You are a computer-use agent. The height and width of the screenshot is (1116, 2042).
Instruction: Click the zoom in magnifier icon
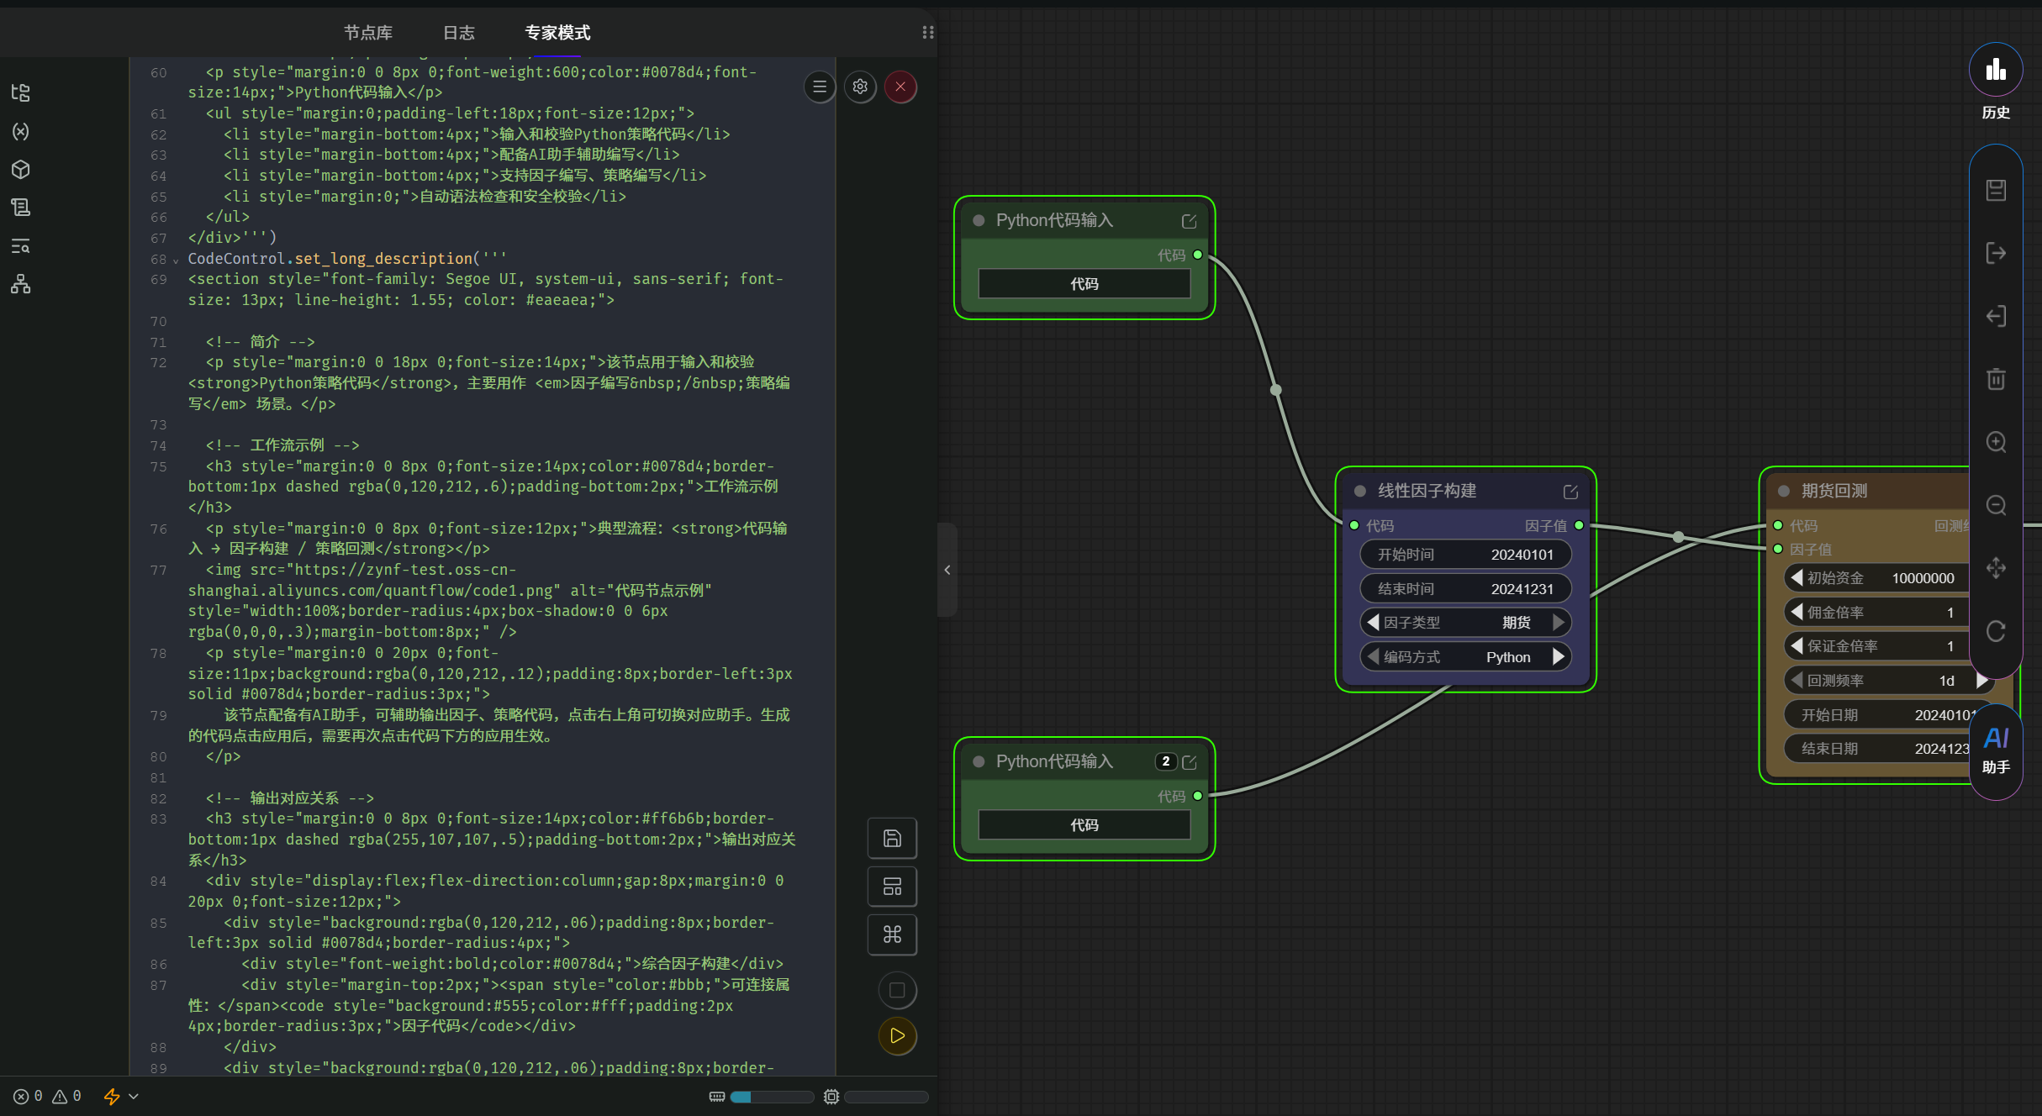[1996, 442]
